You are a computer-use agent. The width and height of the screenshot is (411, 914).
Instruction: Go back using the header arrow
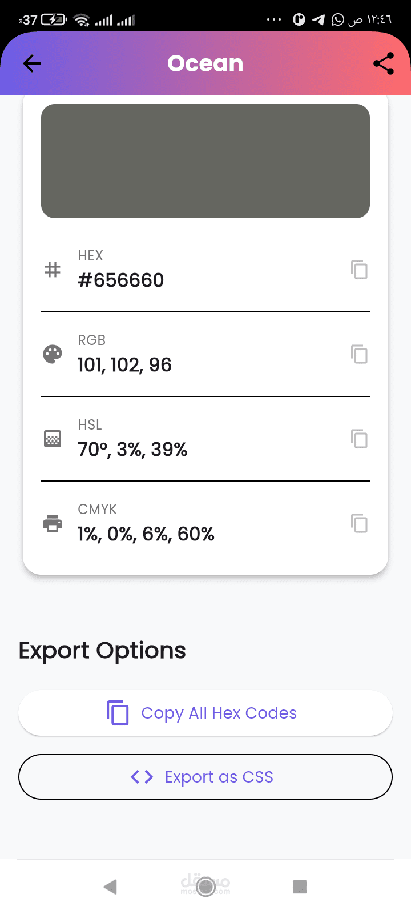pyautogui.click(x=33, y=63)
